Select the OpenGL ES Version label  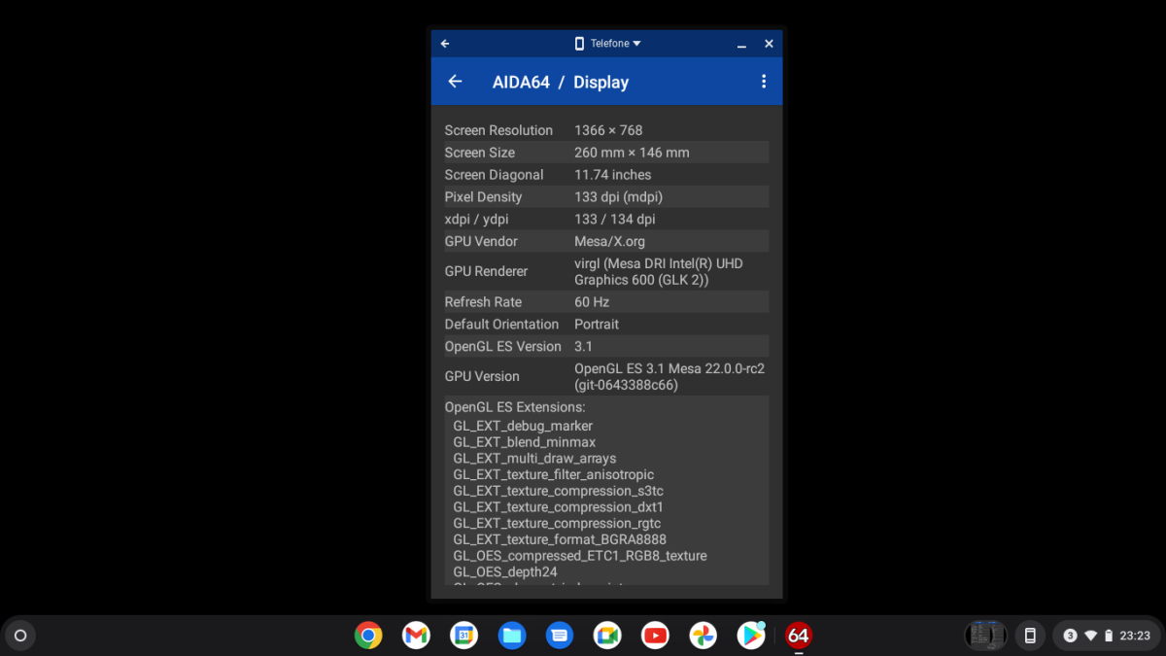pyautogui.click(x=503, y=347)
